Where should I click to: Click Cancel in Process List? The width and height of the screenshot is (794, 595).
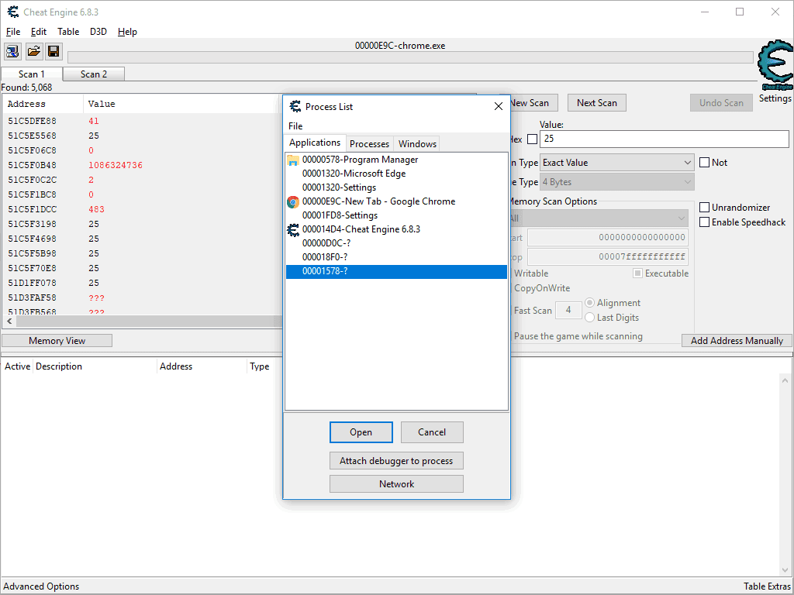[432, 432]
